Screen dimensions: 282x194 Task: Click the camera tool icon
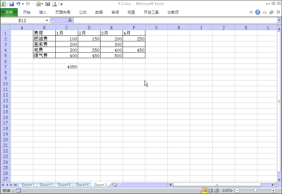(x=48, y=4)
